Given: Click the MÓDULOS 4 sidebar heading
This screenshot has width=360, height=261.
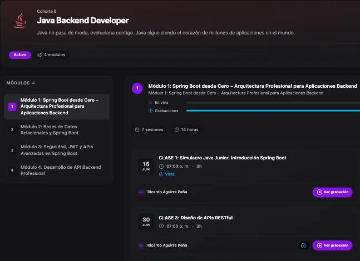Looking at the screenshot, I should pos(21,83).
